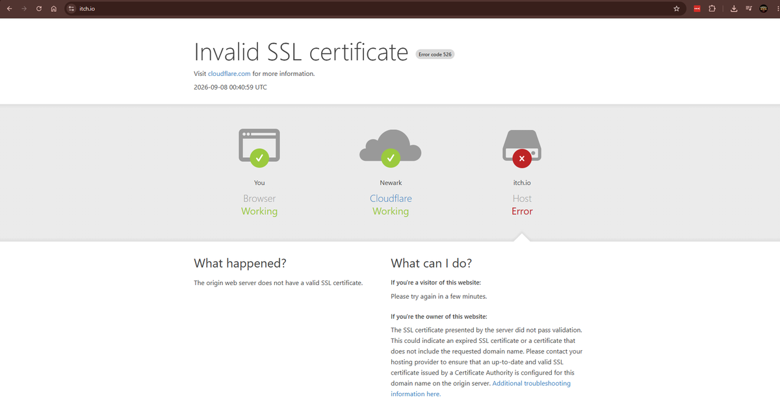Viewport: 780px width, 404px height.
Task: Click If you're a visitor text
Action: (435, 283)
